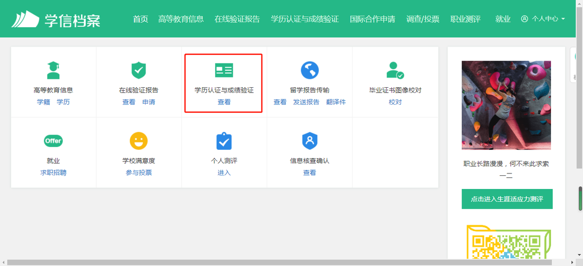Open the 个人中心 dropdown menu
The width and height of the screenshot is (583, 266).
point(543,19)
